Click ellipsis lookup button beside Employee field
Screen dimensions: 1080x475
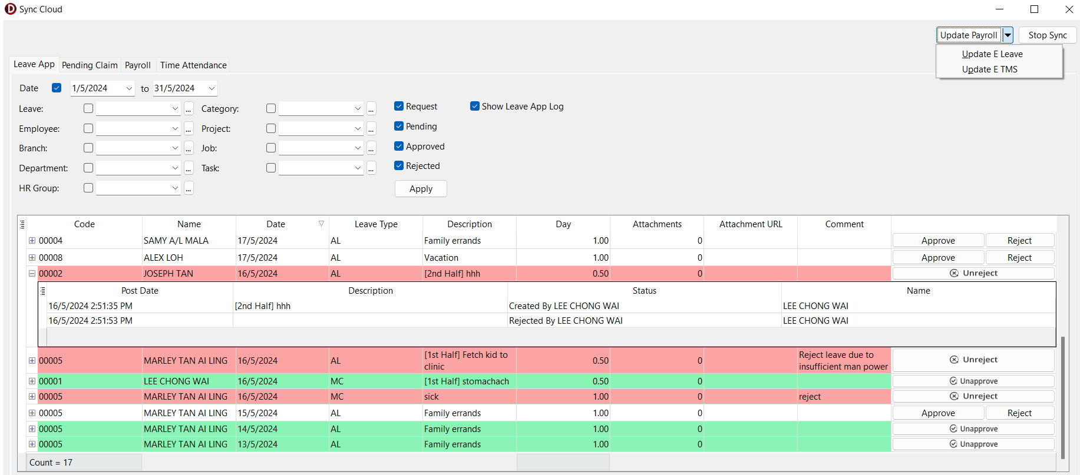(189, 129)
